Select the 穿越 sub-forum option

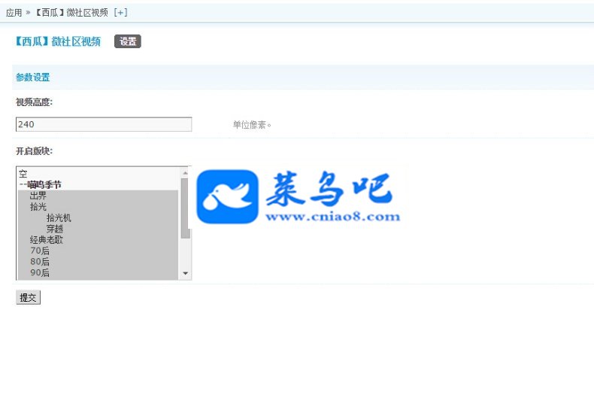[x=98, y=229]
